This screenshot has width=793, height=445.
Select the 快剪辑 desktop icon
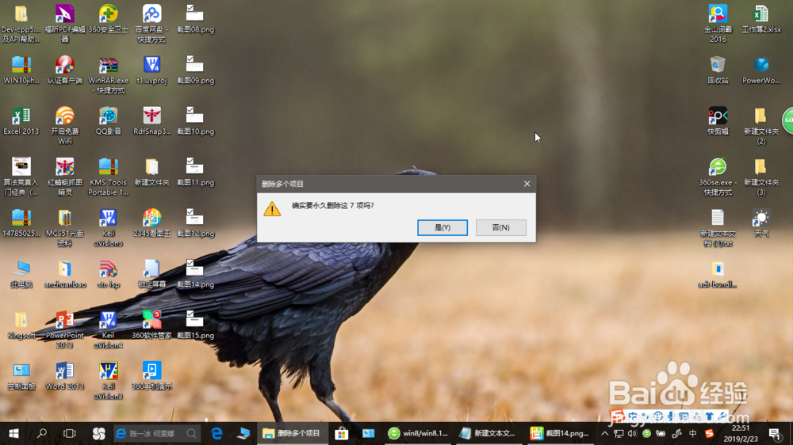pos(718,120)
